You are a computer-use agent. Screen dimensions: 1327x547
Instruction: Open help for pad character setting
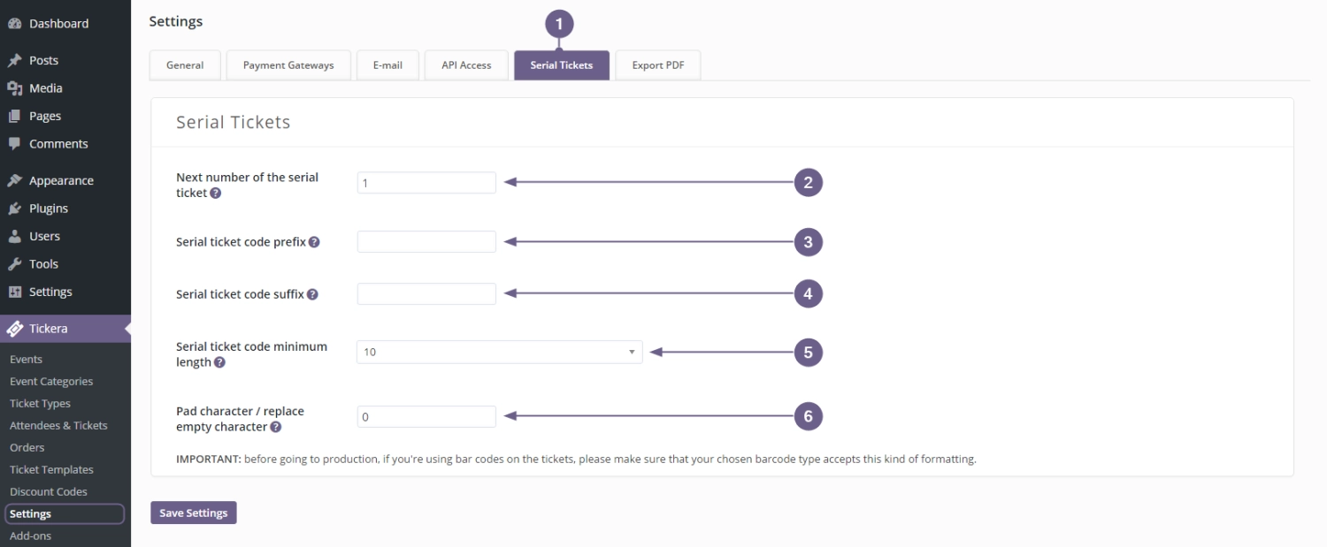point(274,425)
